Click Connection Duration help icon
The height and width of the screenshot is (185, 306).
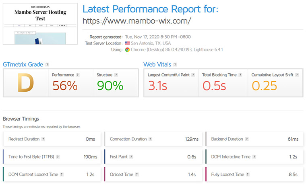coord(150,139)
